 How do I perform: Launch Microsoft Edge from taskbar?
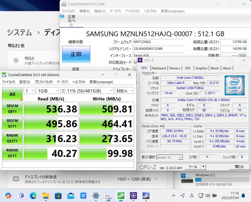pos(33,195)
